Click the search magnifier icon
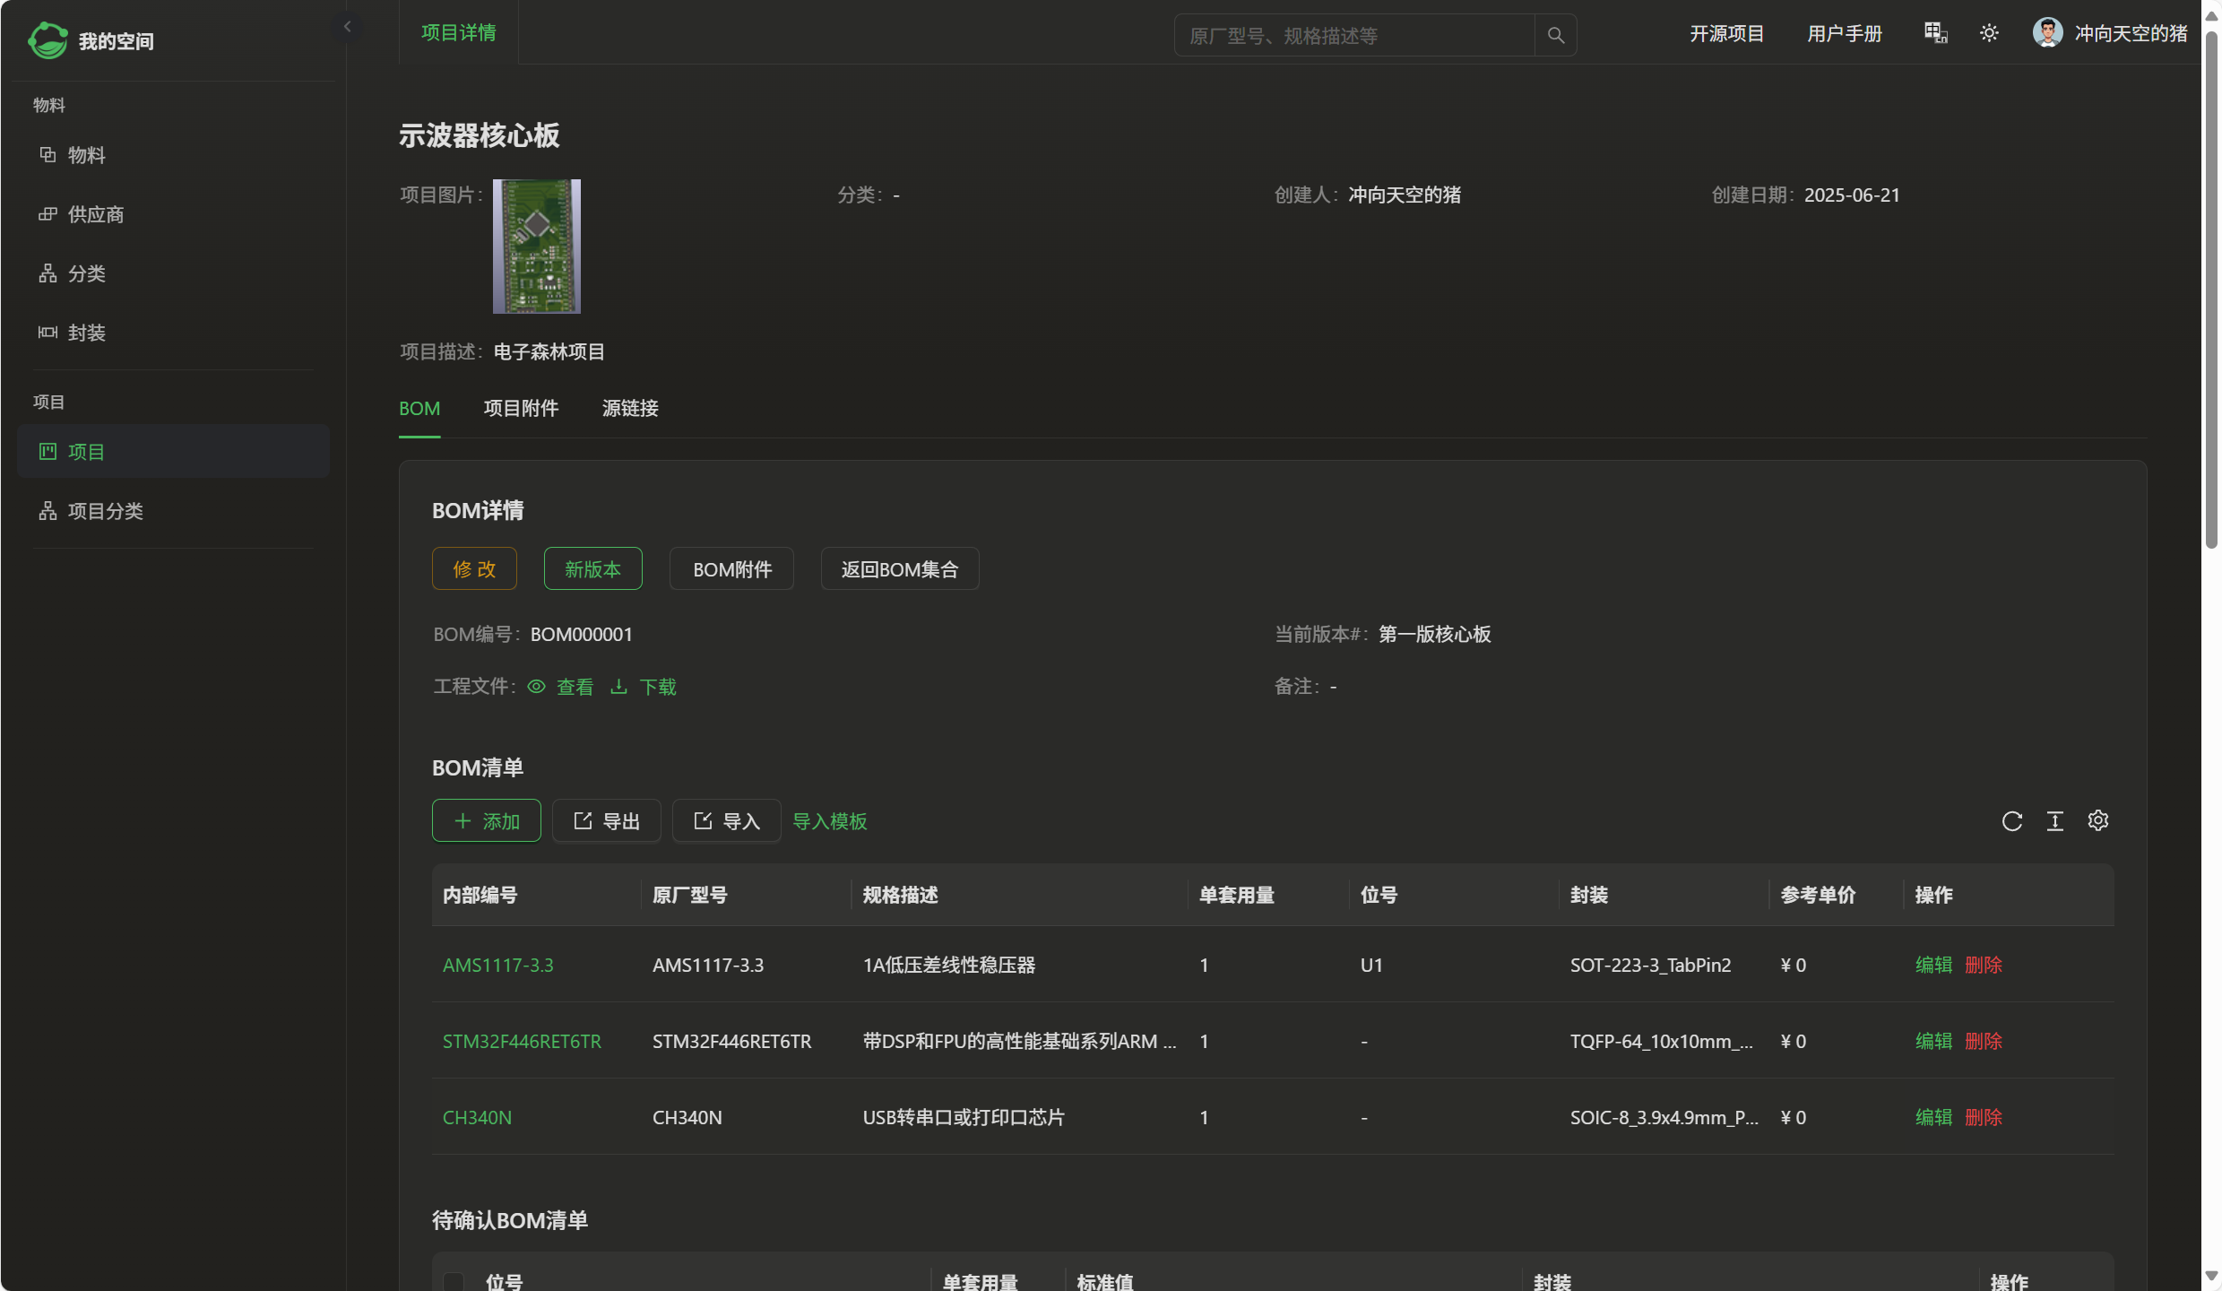Screen dimensions: 2222x1291 1555,35
